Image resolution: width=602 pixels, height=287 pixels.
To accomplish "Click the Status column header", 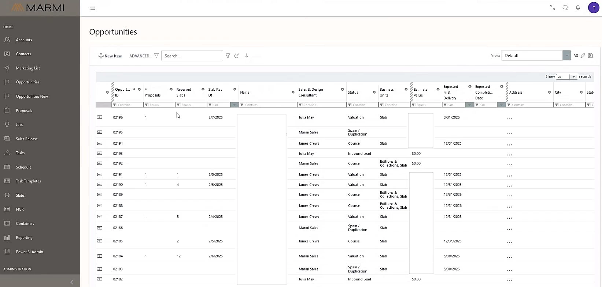I will coord(353,92).
